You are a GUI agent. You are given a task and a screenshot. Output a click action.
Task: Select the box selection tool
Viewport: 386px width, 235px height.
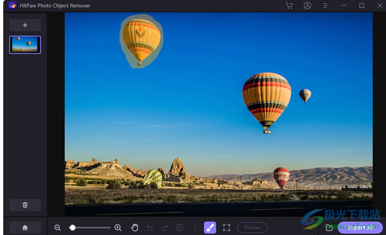[227, 228]
